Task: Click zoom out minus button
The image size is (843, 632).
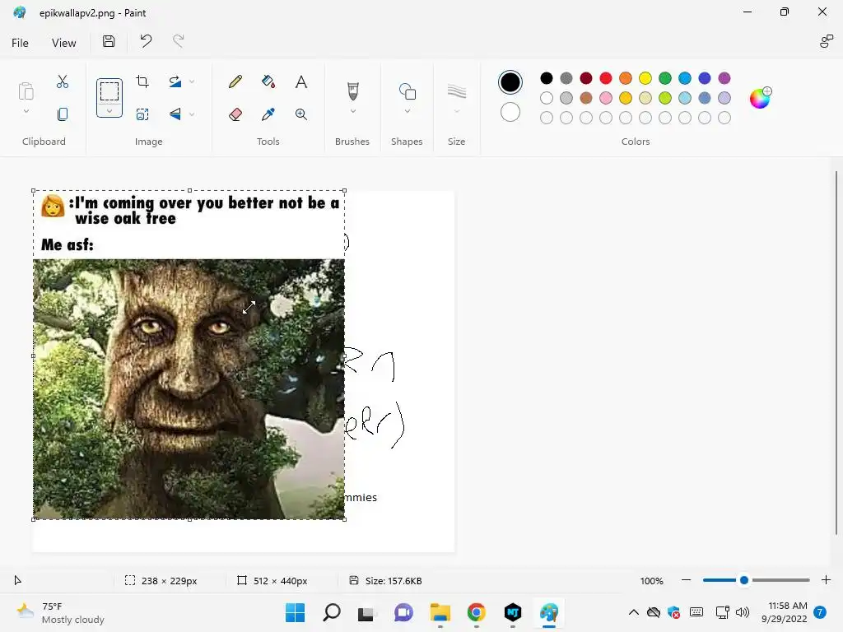Action: (686, 580)
